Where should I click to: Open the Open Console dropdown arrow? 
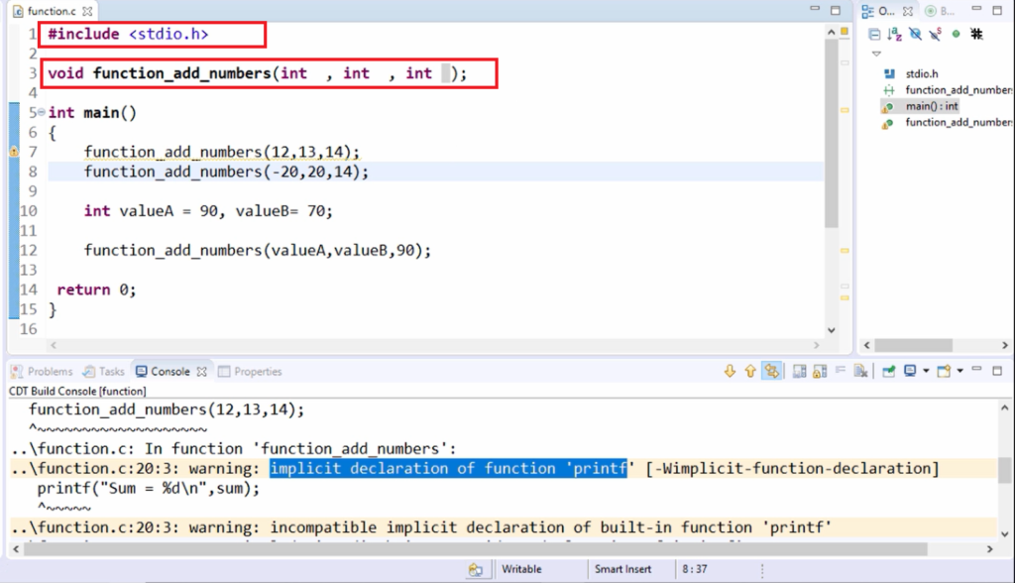(x=959, y=371)
